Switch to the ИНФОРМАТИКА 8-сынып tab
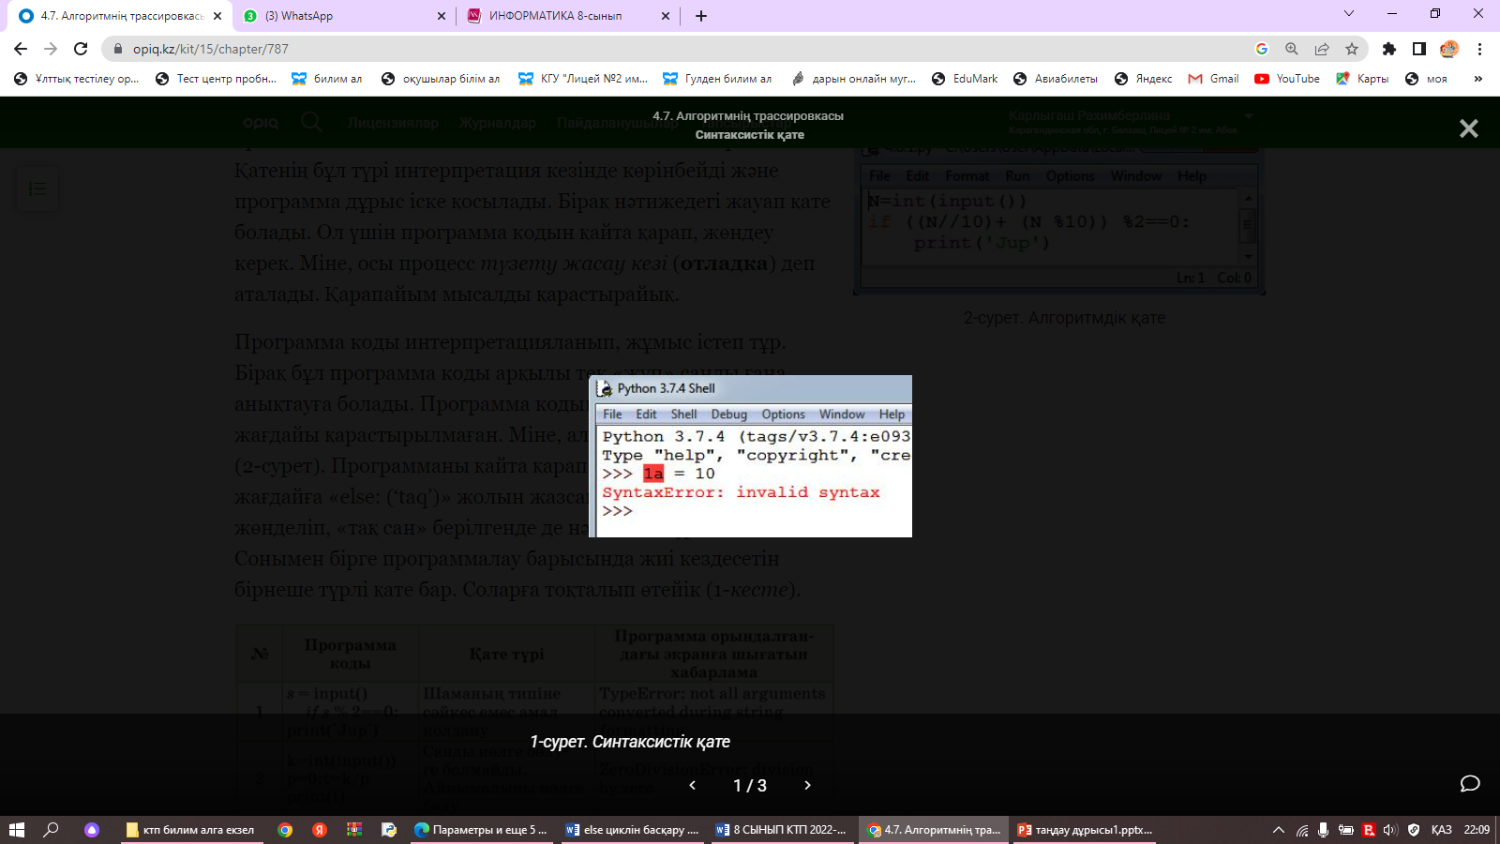1500x844 pixels. (x=568, y=16)
